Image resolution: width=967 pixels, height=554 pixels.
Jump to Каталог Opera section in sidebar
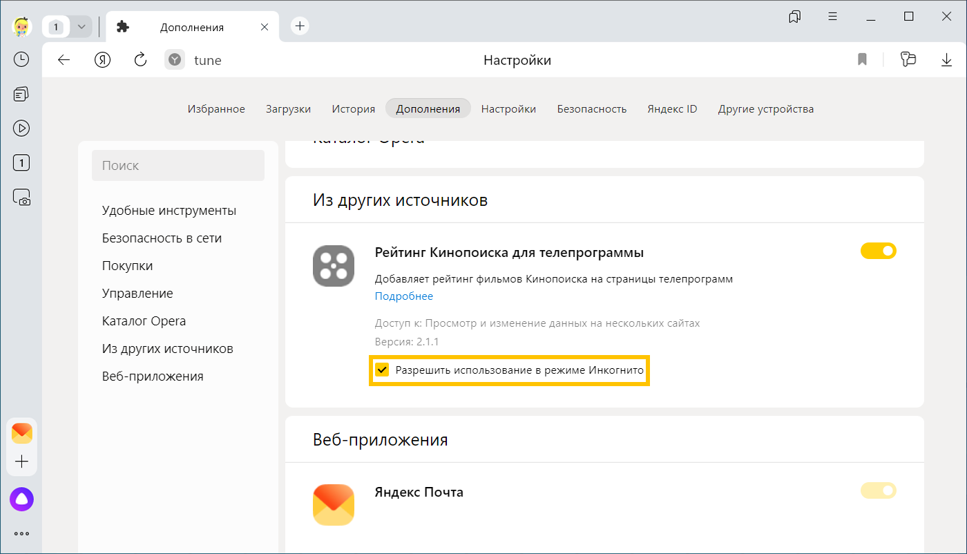144,321
